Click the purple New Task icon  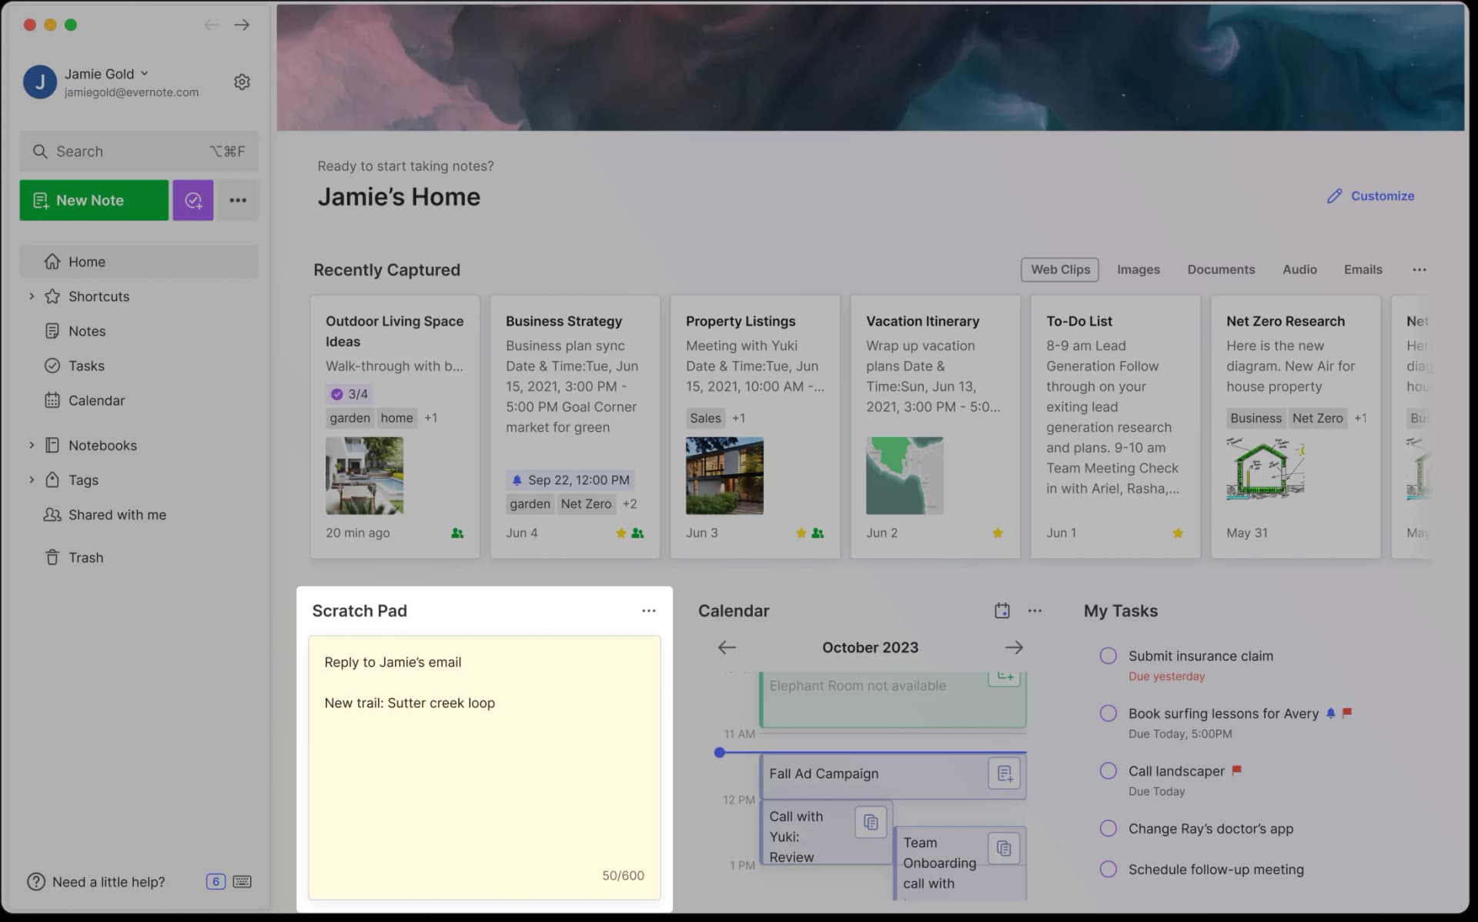point(192,200)
